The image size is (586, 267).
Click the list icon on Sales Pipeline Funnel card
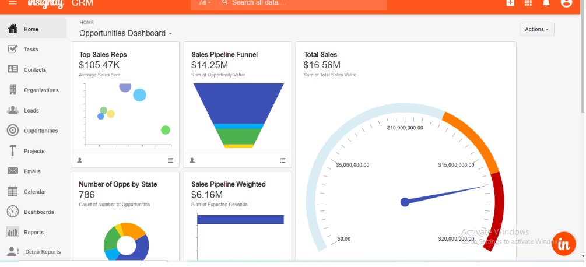click(x=283, y=160)
